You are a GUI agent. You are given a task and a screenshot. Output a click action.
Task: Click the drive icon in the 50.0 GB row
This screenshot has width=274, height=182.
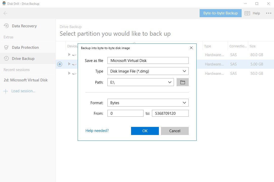pos(74,74)
